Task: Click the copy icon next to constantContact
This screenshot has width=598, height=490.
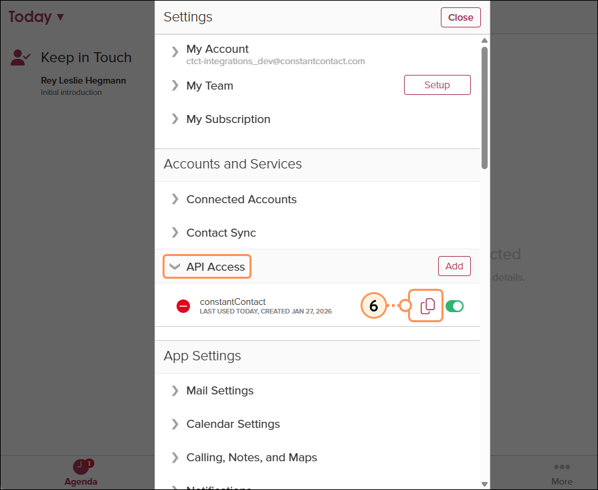Action: [x=426, y=305]
